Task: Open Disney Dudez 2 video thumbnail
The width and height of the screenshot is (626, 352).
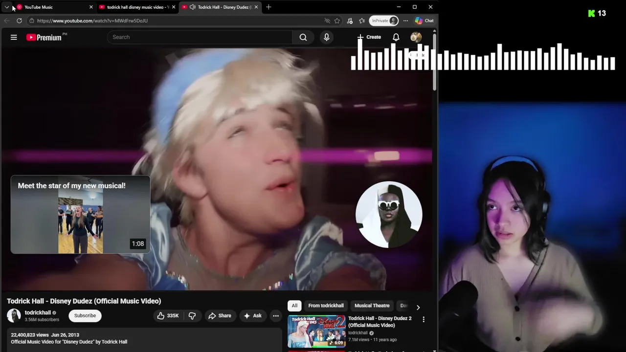Action: (316, 331)
